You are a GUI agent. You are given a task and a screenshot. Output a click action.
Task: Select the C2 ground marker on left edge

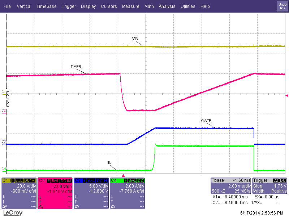(3, 110)
